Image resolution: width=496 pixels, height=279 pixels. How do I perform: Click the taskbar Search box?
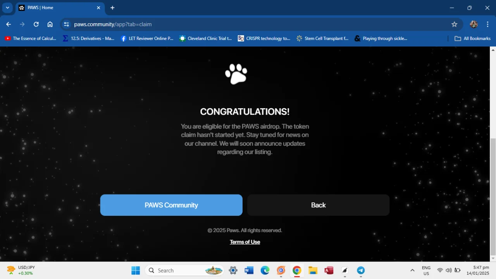coord(185,270)
